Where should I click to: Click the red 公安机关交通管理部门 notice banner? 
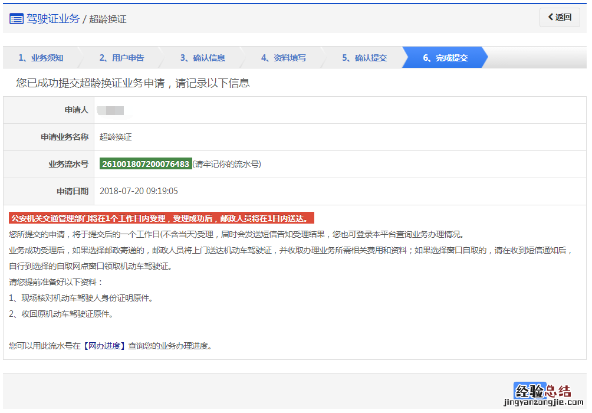click(161, 218)
